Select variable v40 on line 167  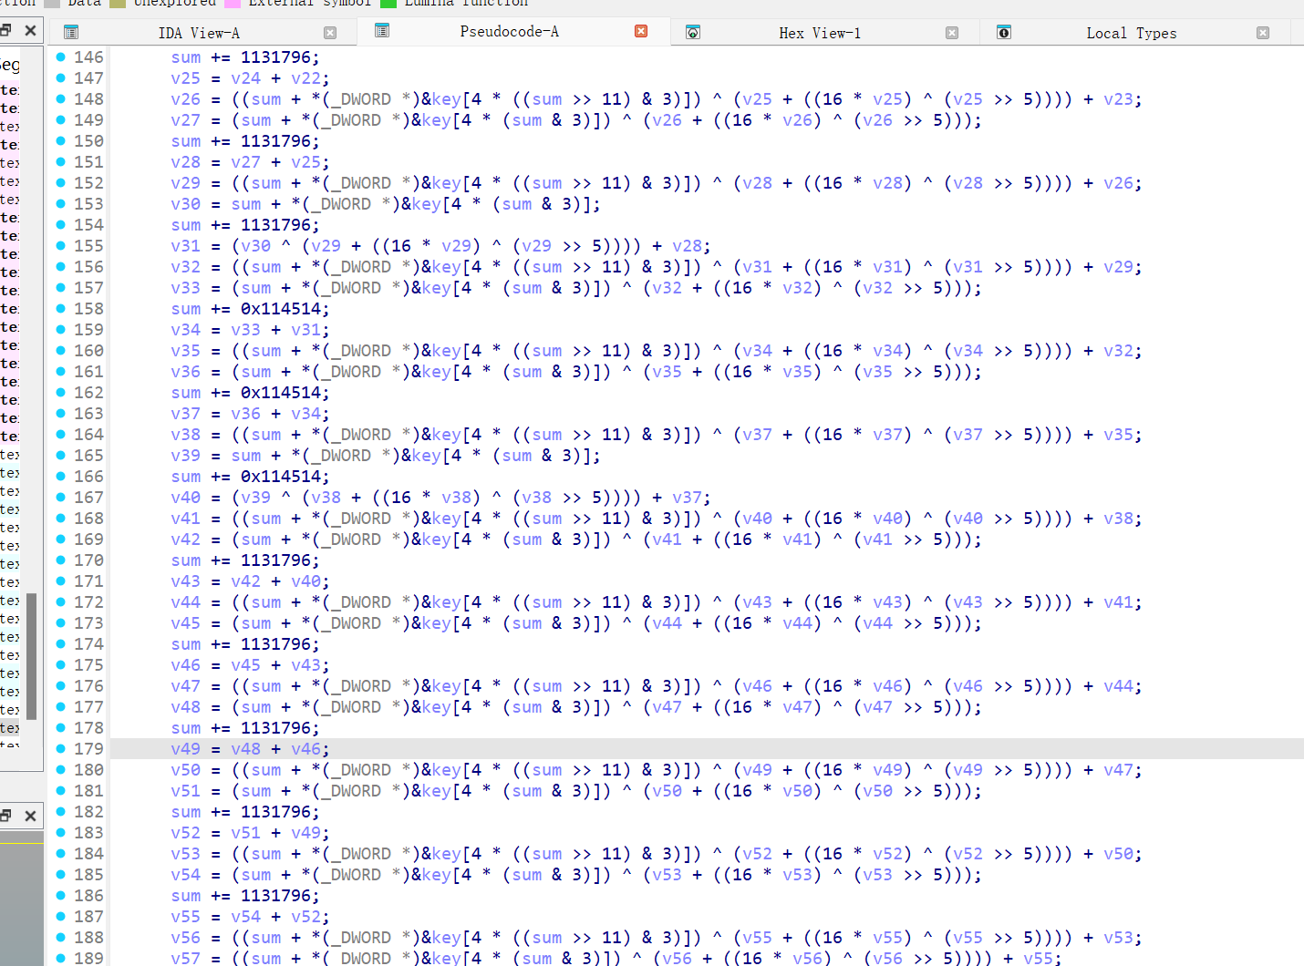click(185, 498)
